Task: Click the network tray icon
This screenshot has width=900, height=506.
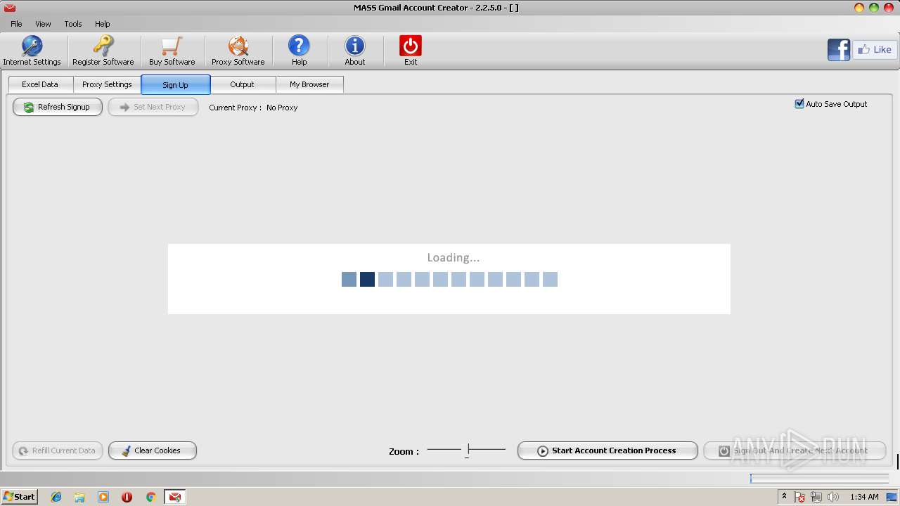Action: (x=816, y=497)
